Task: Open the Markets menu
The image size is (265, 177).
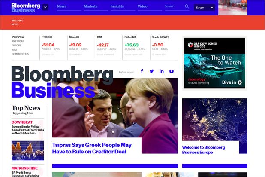Action: pos(90,6)
